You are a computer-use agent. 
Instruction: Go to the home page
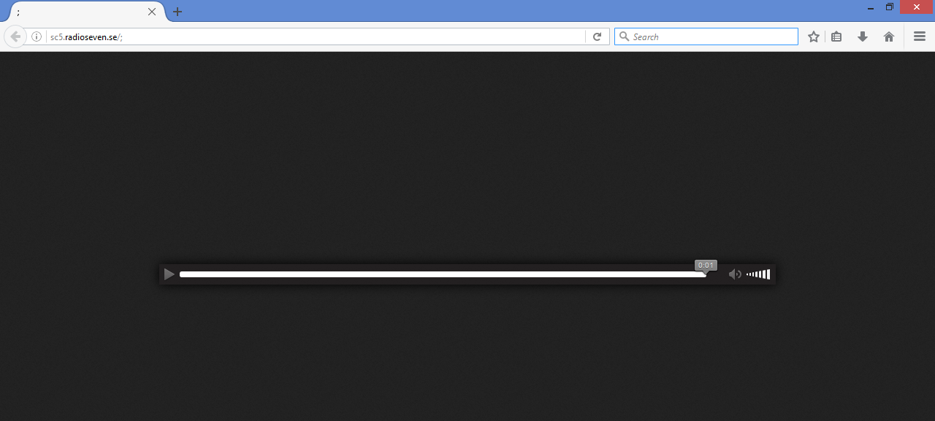(x=889, y=36)
